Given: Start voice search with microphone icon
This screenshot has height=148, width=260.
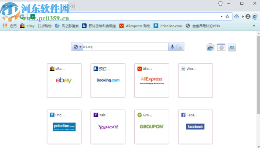Looking at the screenshot, I should coord(173,47).
